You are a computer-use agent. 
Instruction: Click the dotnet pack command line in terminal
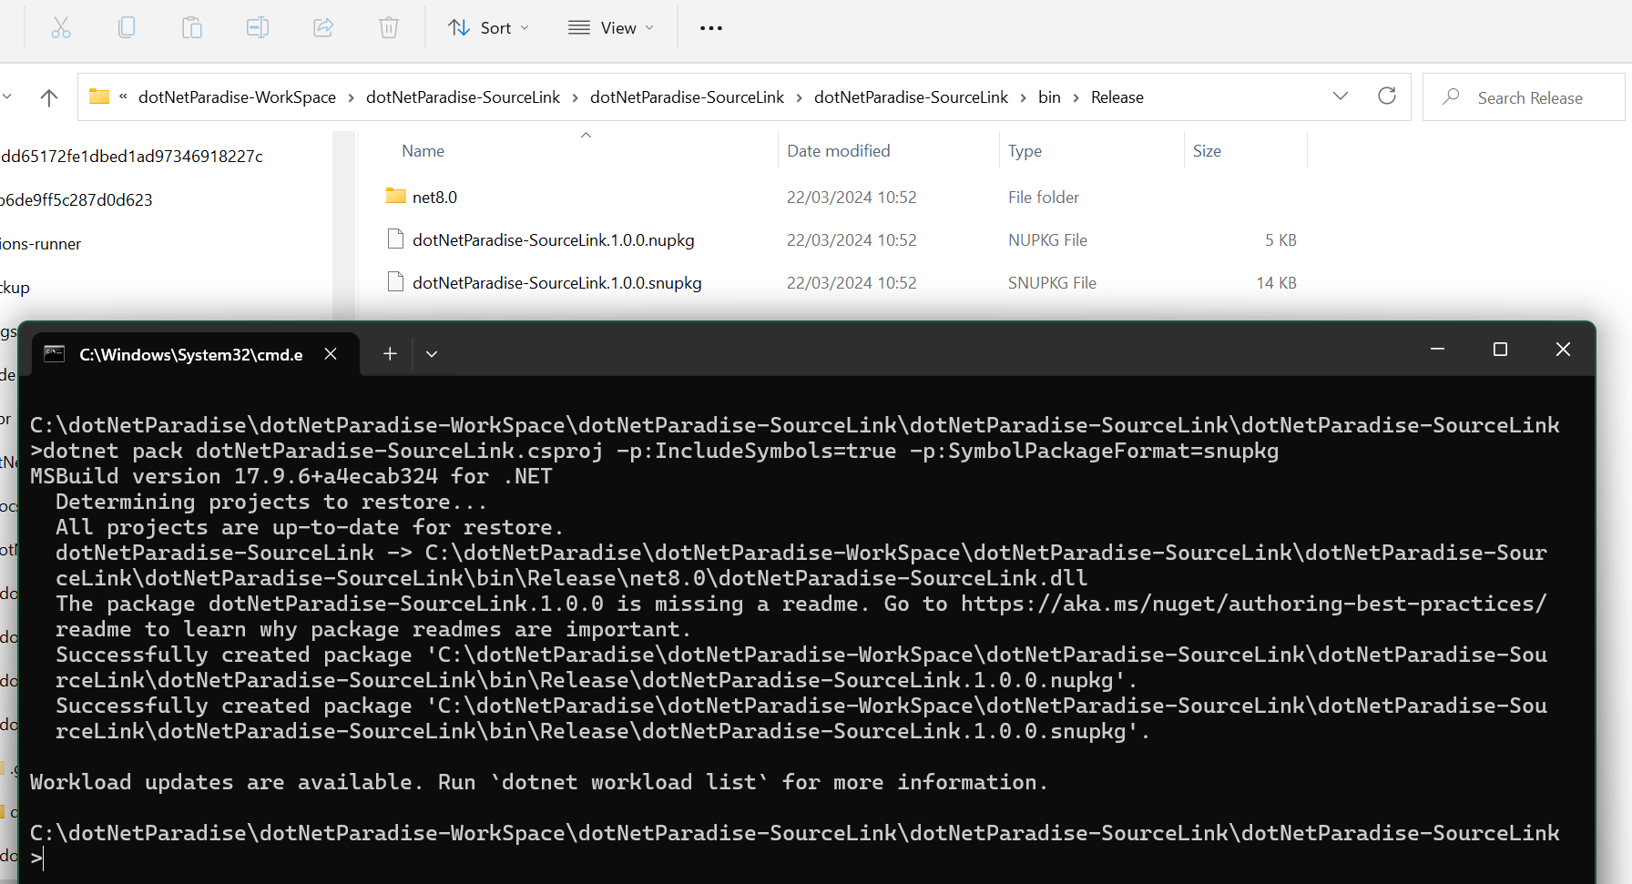(660, 451)
